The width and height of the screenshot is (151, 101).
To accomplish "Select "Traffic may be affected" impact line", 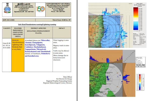I will 61,51.
